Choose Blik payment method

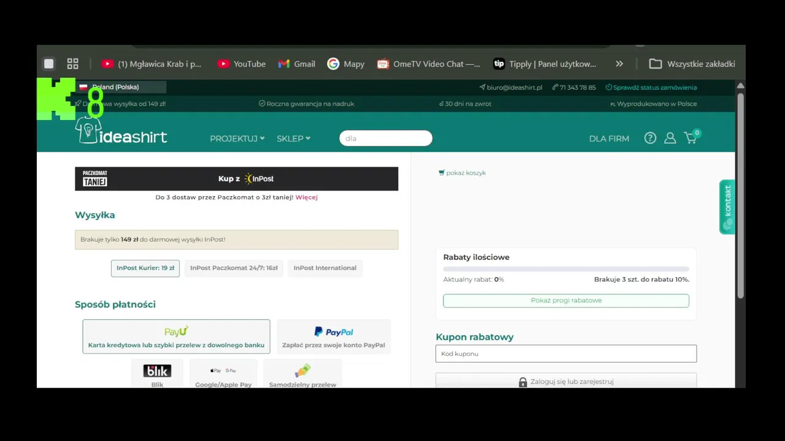tap(157, 374)
